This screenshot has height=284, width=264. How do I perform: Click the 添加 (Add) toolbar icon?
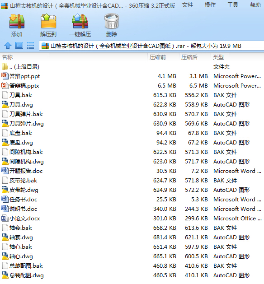pyautogui.click(x=17, y=21)
